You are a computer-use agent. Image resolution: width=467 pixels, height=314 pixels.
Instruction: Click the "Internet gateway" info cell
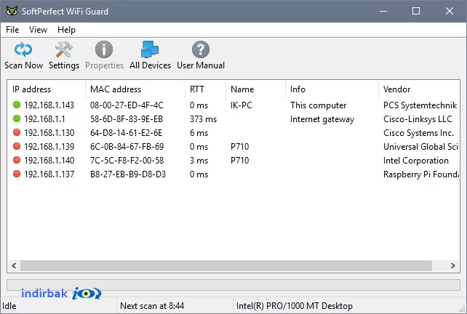point(322,119)
